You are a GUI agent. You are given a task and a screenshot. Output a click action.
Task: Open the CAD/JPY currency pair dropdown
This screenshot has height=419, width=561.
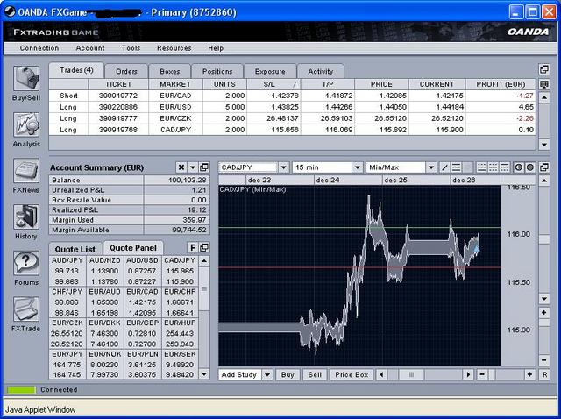coord(283,167)
